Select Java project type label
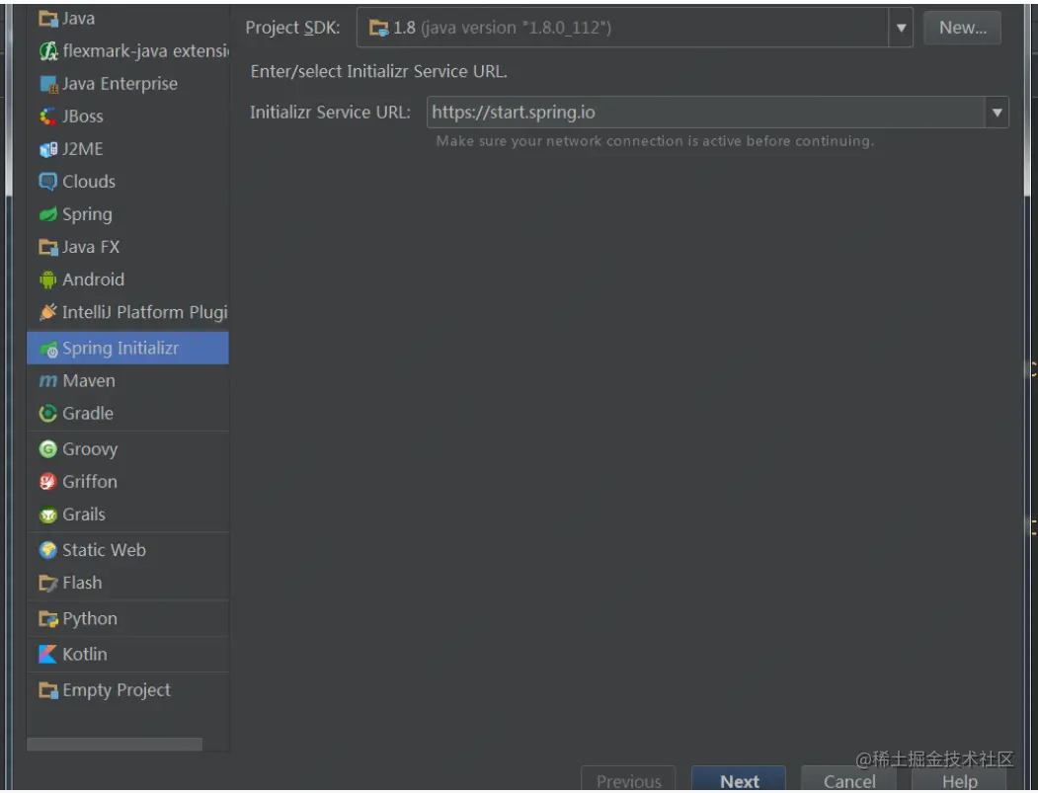Viewport: 1038px width, 793px height. (78, 19)
